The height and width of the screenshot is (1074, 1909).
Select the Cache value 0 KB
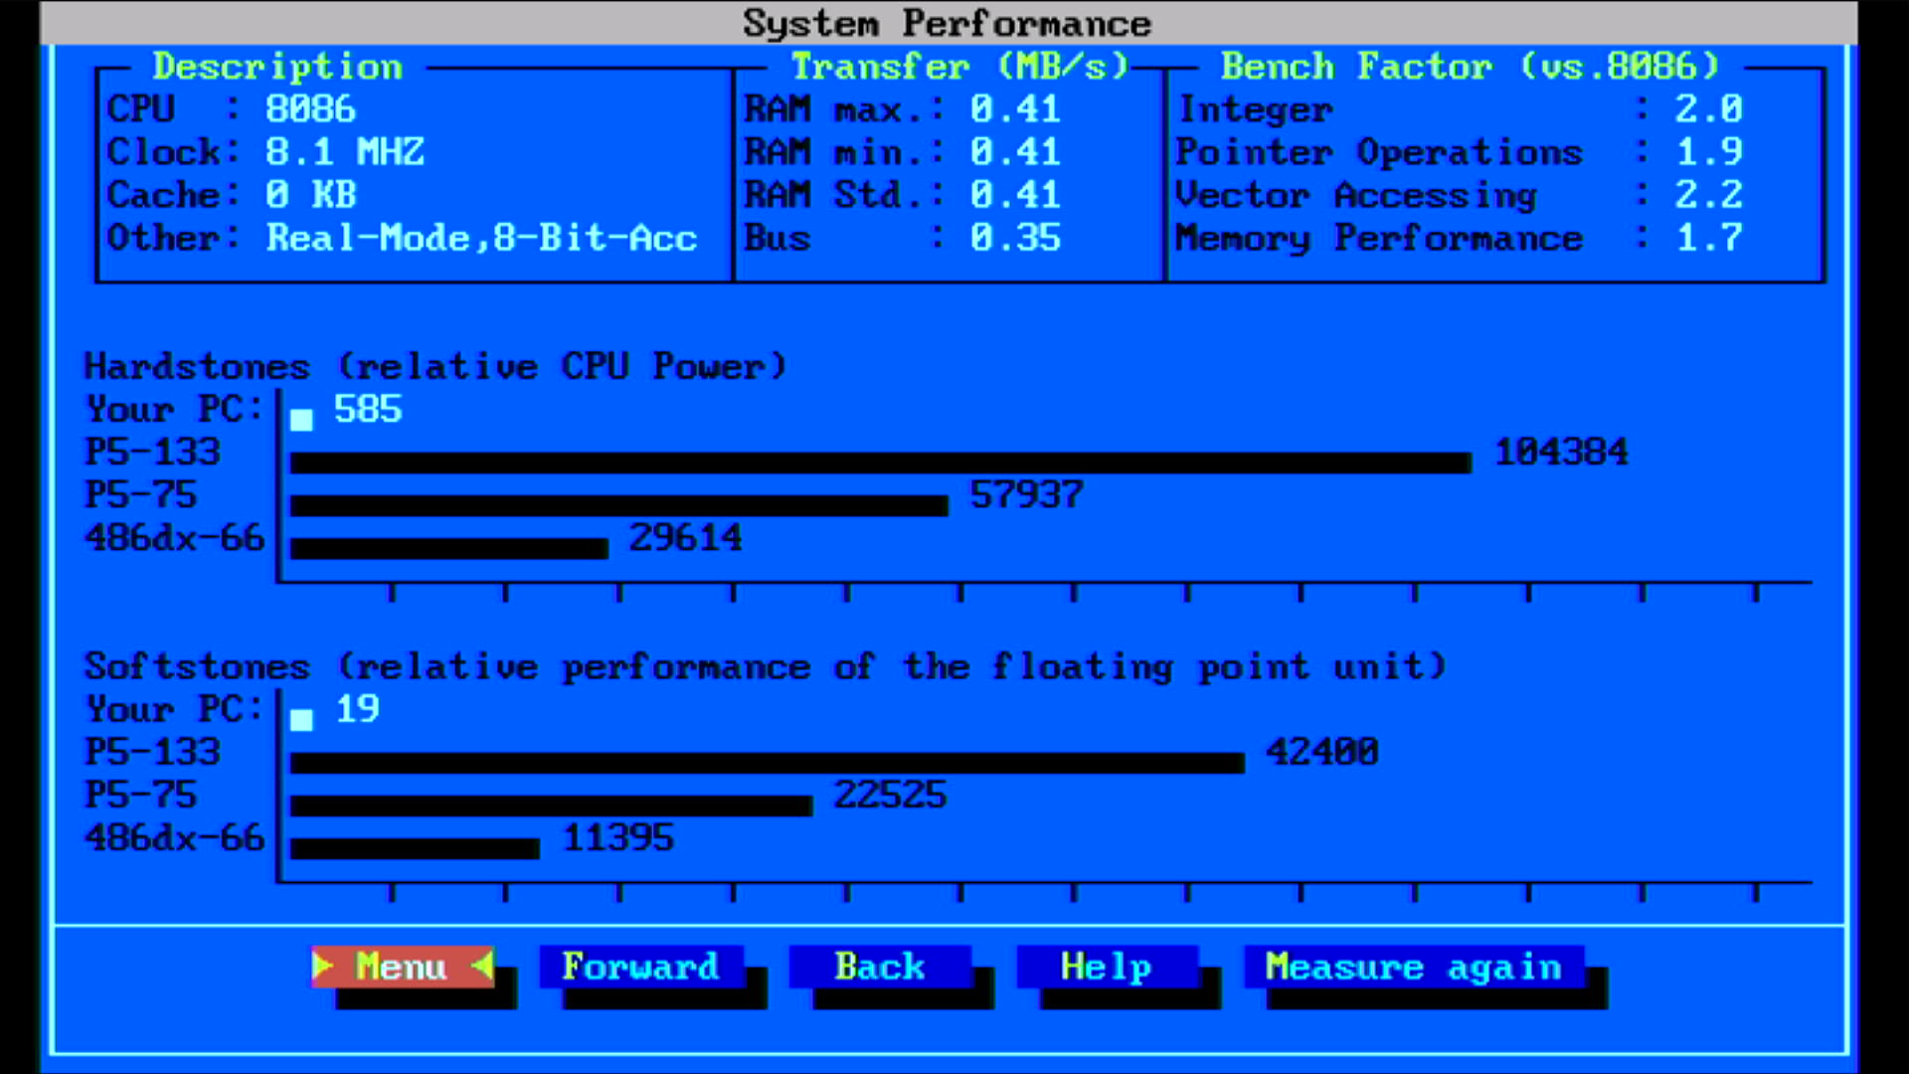point(310,194)
